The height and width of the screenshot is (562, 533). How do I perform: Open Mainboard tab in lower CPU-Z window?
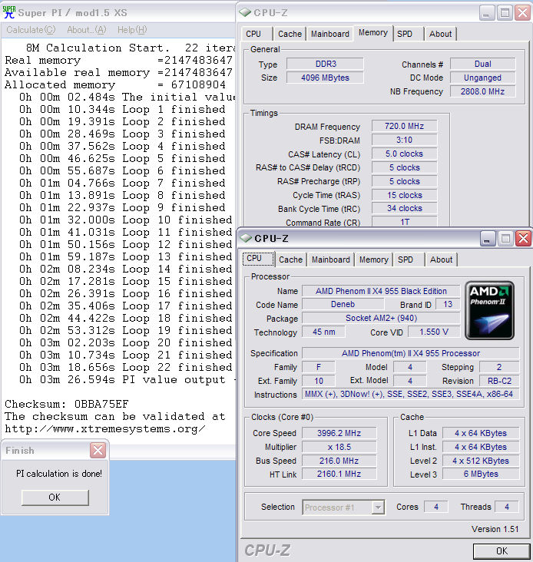point(330,260)
